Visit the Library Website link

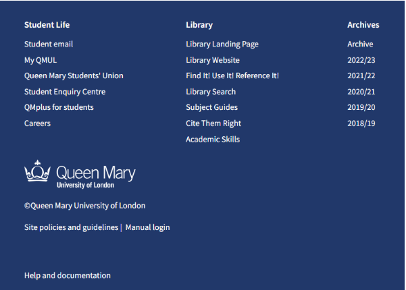[x=213, y=60]
